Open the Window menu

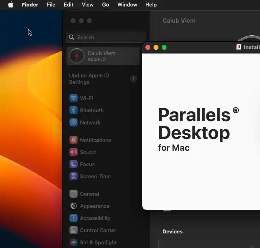pos(127,4)
